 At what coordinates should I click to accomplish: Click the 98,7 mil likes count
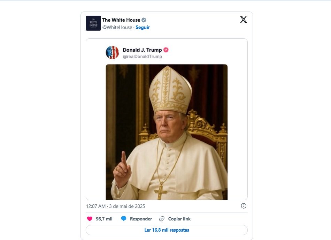click(104, 219)
